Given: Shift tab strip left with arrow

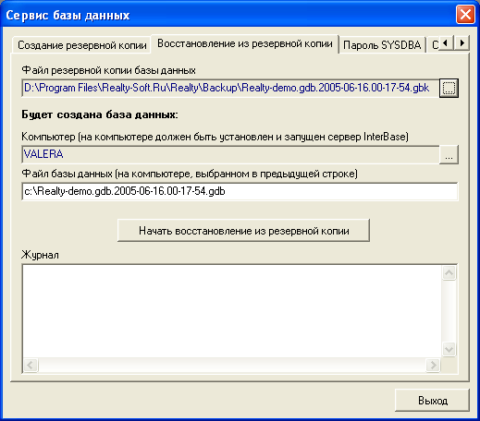Looking at the screenshot, I should [x=445, y=42].
